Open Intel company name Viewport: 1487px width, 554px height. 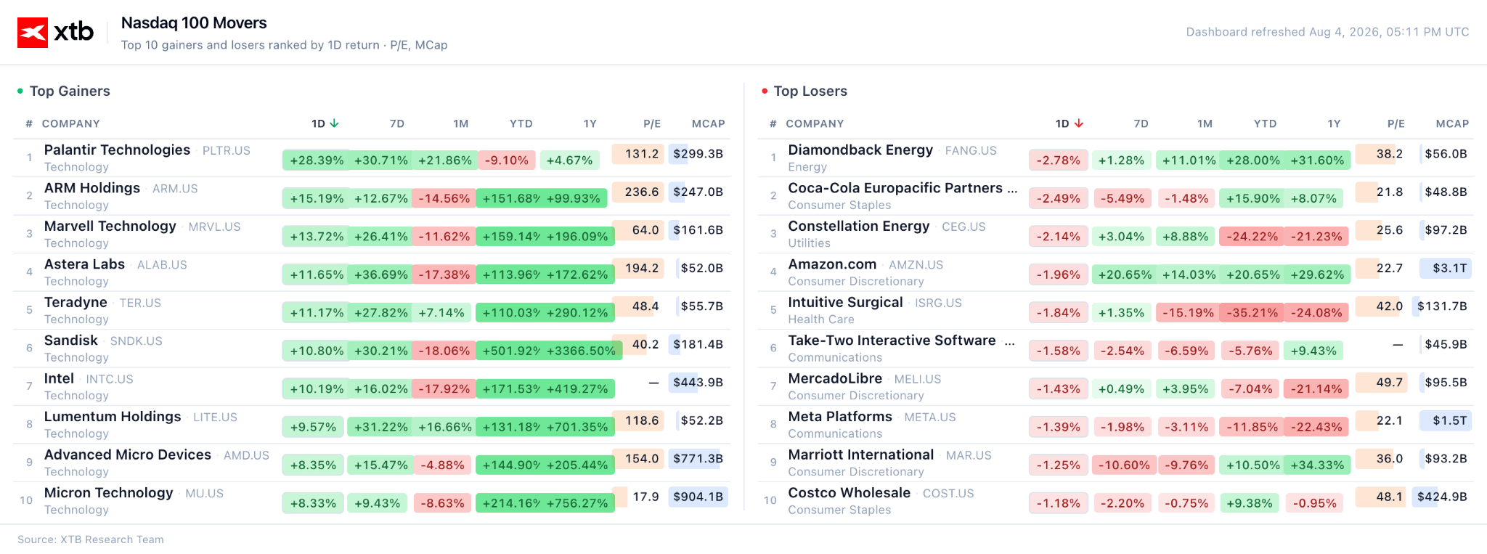(x=59, y=378)
